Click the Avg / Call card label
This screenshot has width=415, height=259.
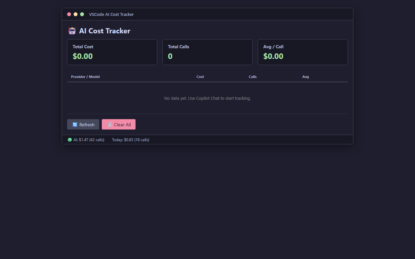pos(273,47)
